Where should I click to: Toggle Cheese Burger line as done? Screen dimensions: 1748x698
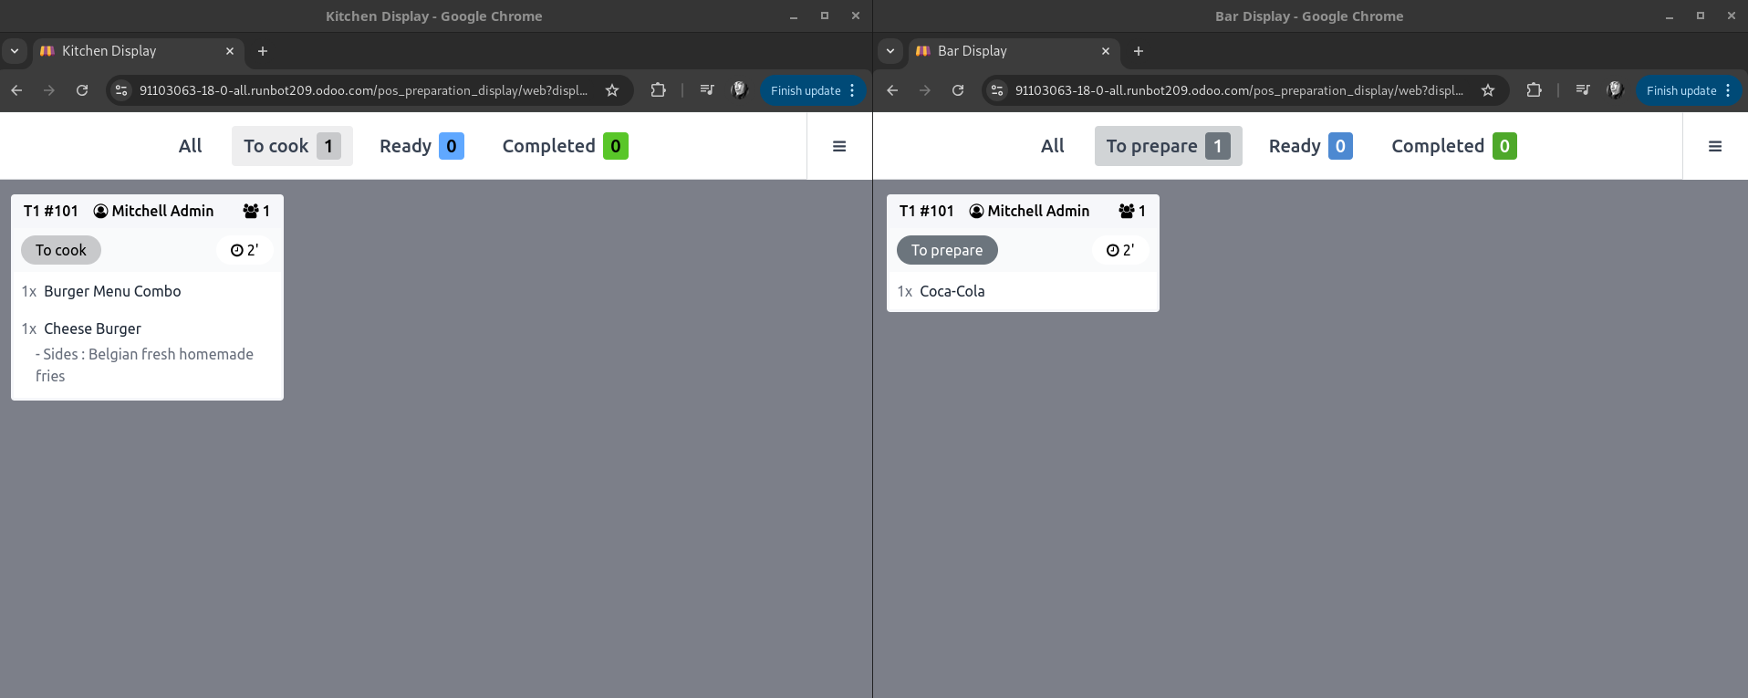click(x=92, y=328)
